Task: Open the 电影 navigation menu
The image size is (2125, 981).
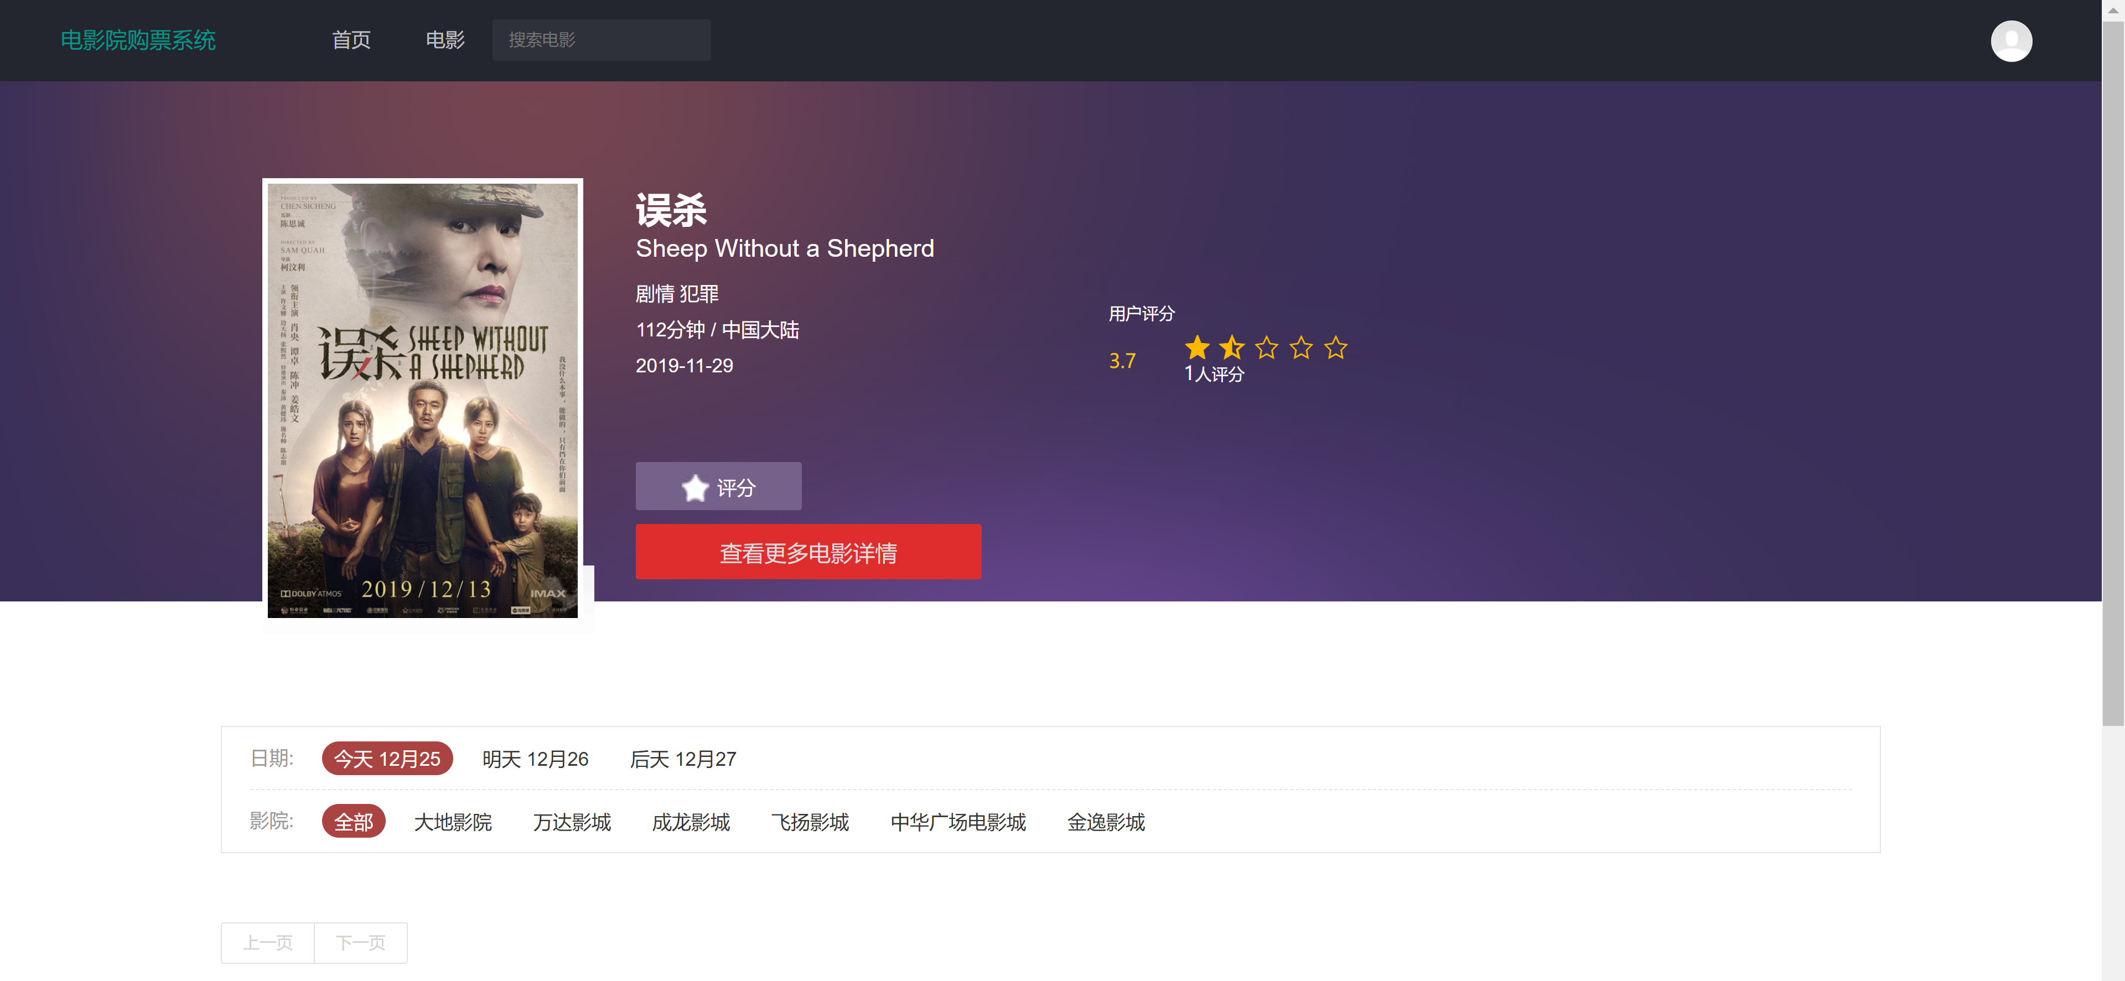Action: pyautogui.click(x=444, y=40)
